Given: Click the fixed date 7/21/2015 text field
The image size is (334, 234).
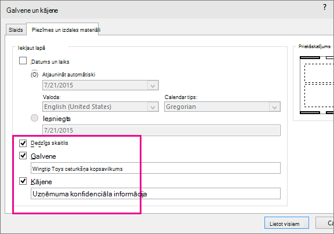Looking at the screenshot, I should (161, 130).
